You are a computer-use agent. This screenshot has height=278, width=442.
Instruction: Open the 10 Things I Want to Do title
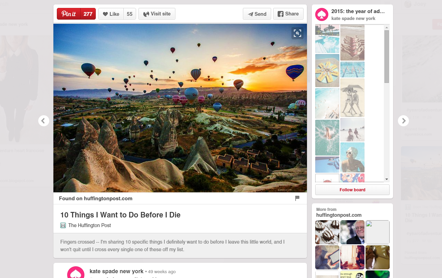(120, 215)
